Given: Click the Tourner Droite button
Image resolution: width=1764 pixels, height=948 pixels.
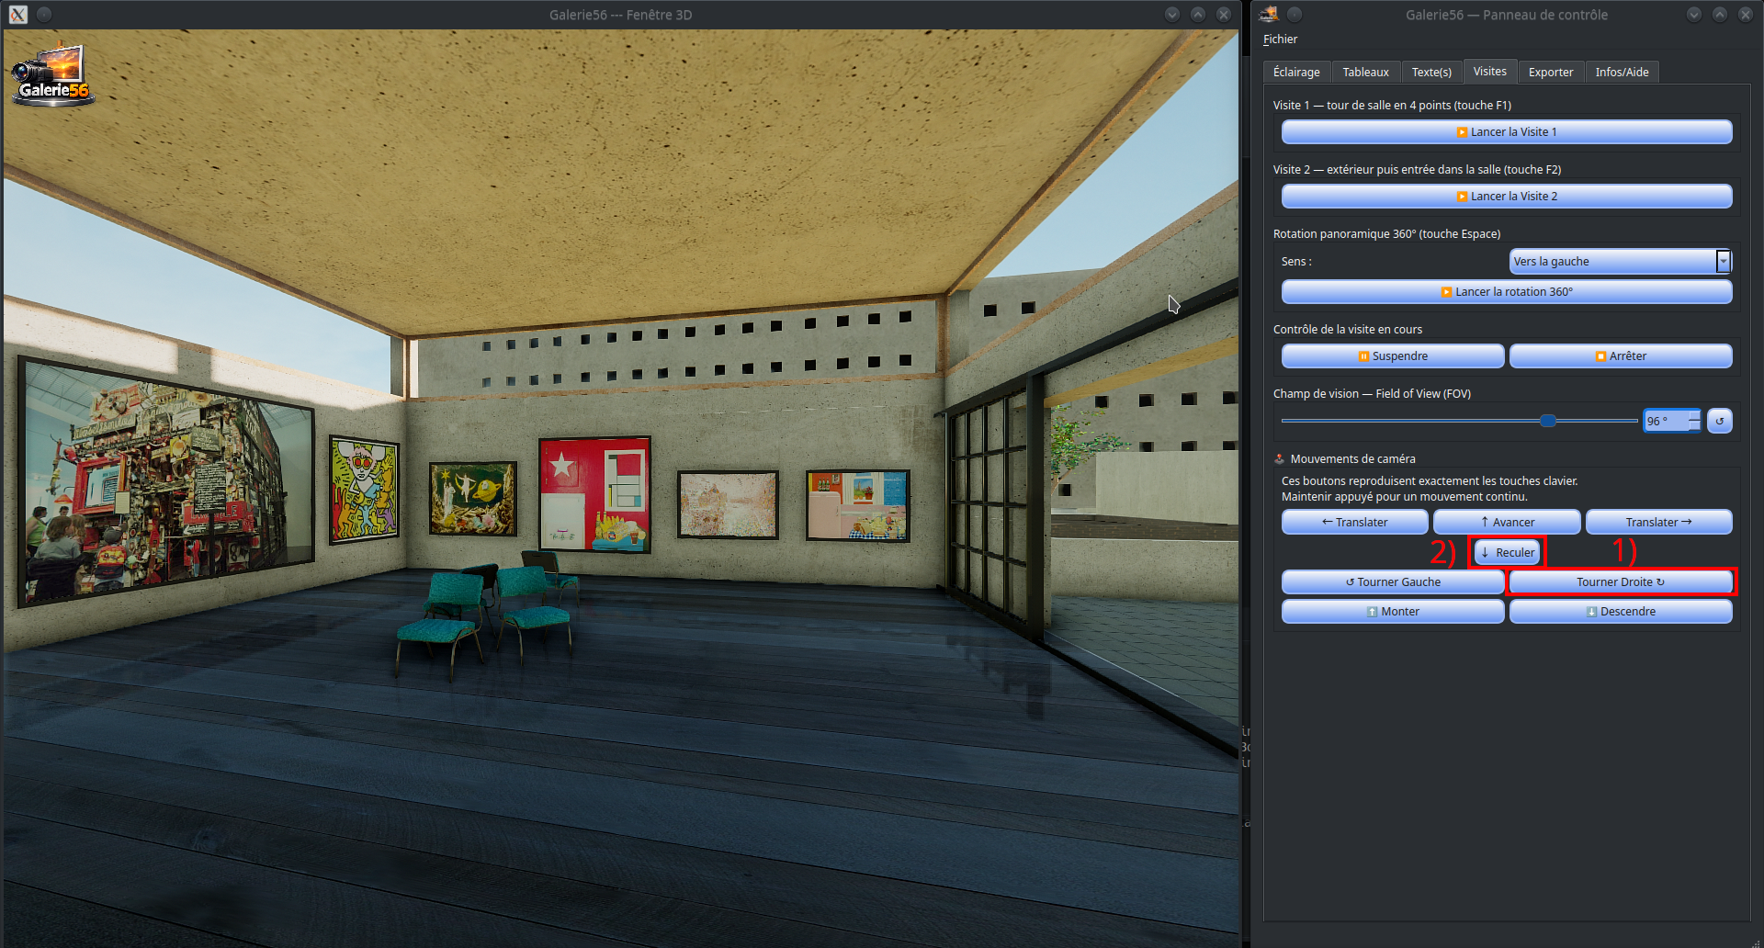Looking at the screenshot, I should coord(1621,582).
